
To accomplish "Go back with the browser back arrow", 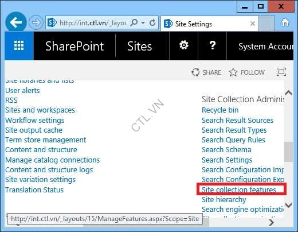I will pos(16,22).
